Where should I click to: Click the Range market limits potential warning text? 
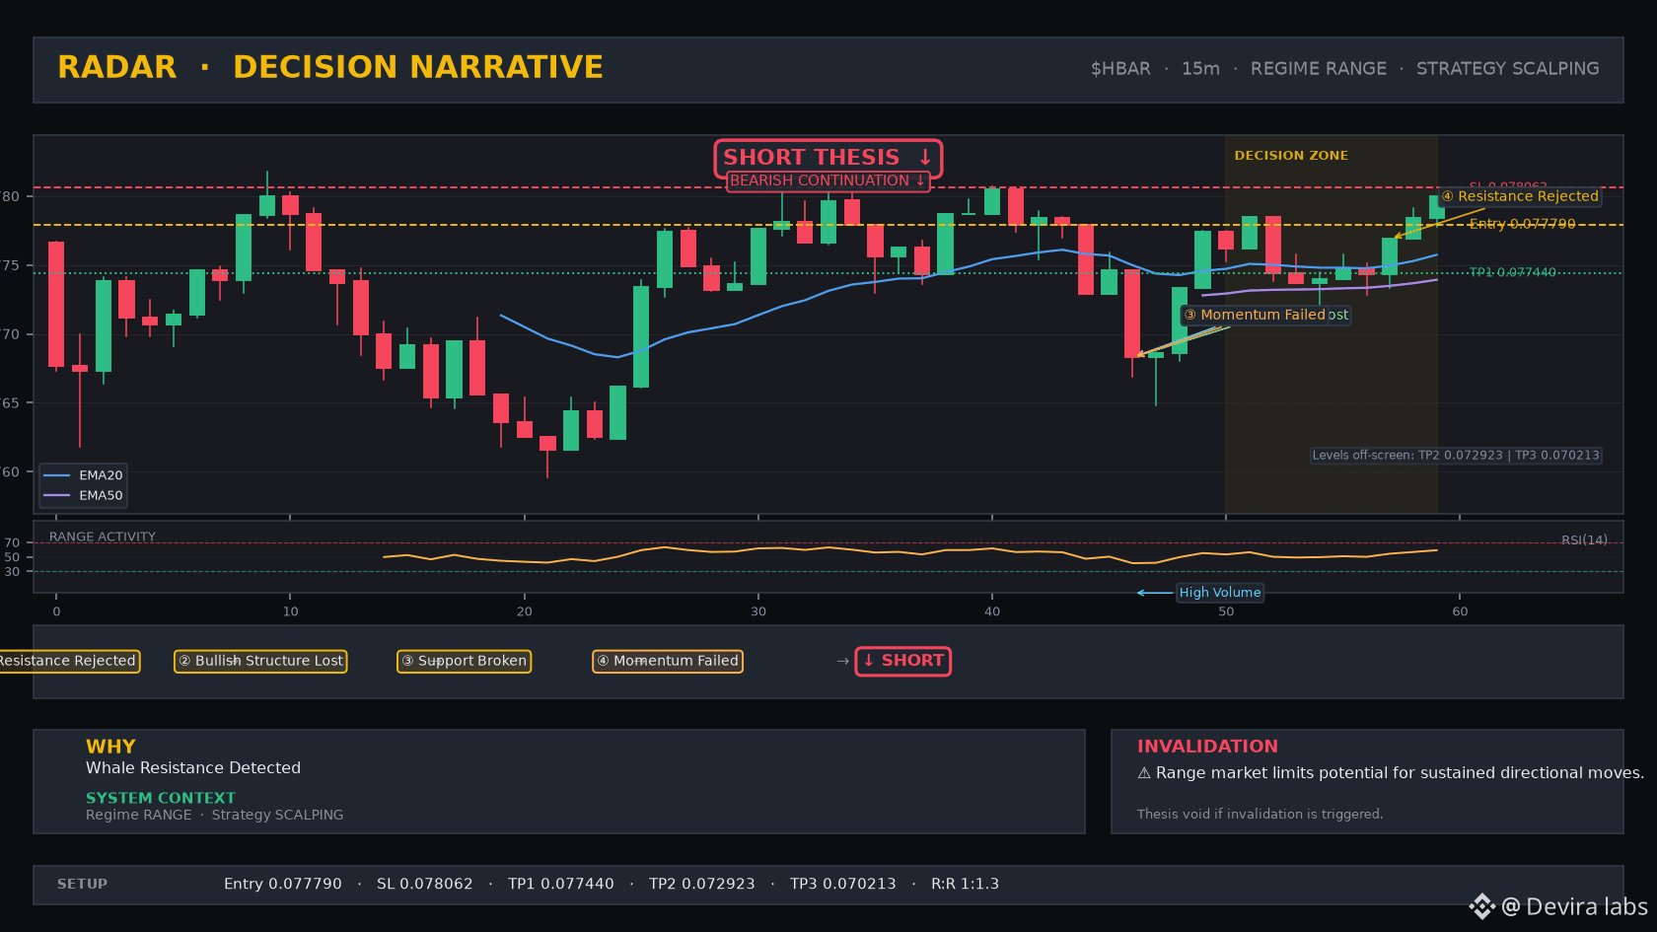point(1400,773)
